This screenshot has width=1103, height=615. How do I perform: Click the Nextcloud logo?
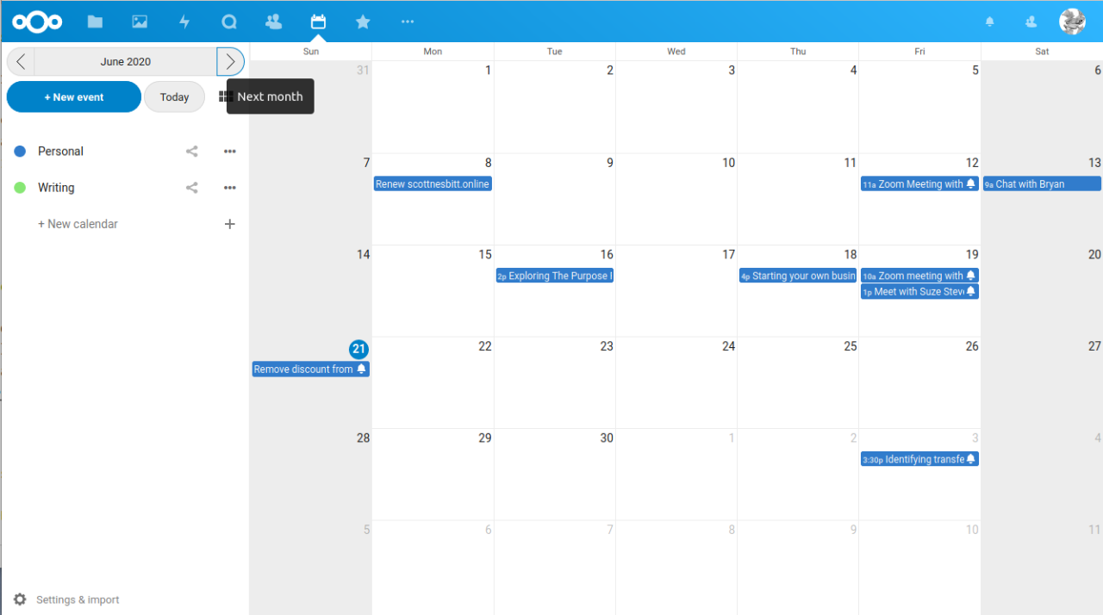(37, 22)
